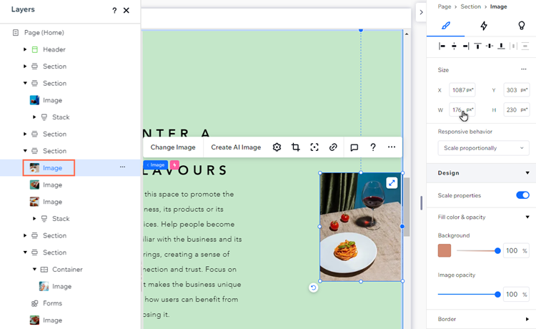Collapse the second Section below Header
Viewport: 536px width, 329px height.
pyautogui.click(x=25, y=83)
